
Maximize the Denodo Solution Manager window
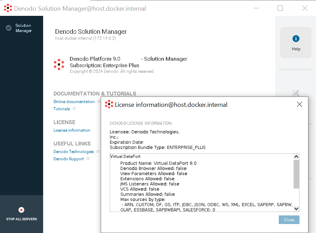coord(280,8)
